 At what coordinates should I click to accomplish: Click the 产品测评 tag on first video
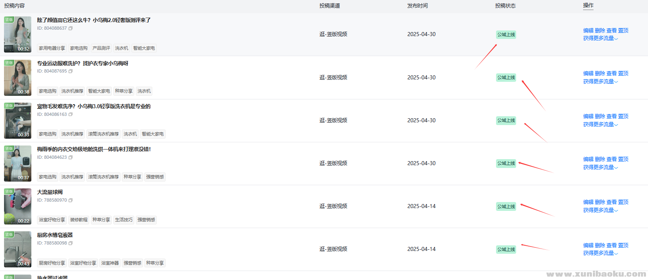pos(101,48)
